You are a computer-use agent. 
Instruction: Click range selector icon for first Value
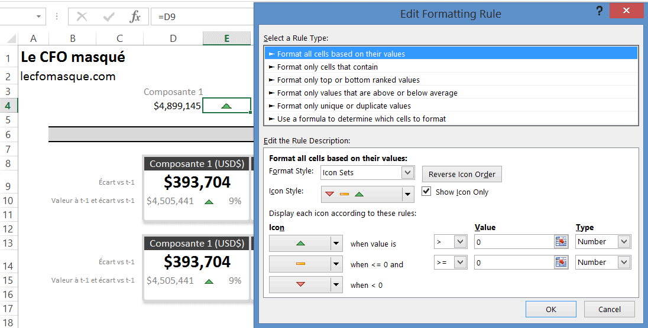561,242
